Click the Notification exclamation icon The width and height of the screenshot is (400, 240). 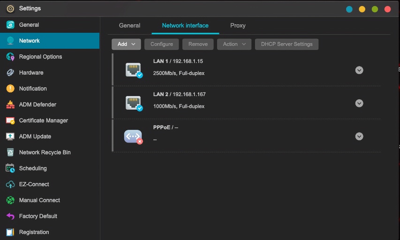[10, 89]
